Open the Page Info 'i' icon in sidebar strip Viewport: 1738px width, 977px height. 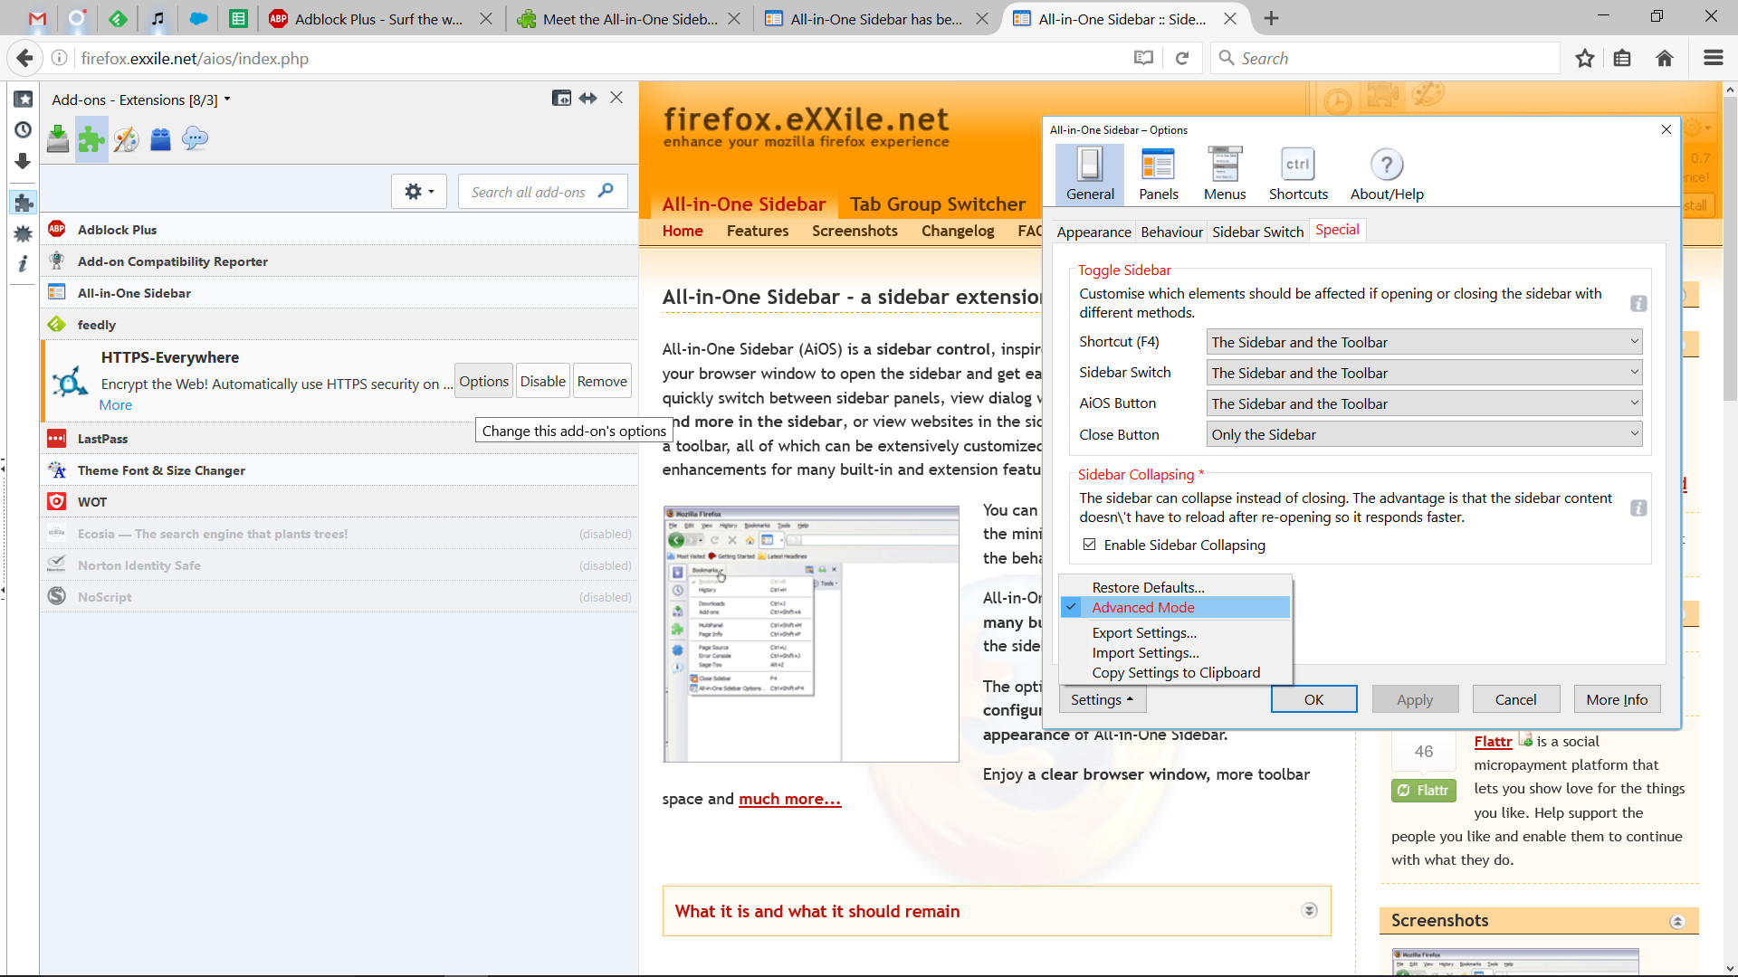click(x=24, y=263)
